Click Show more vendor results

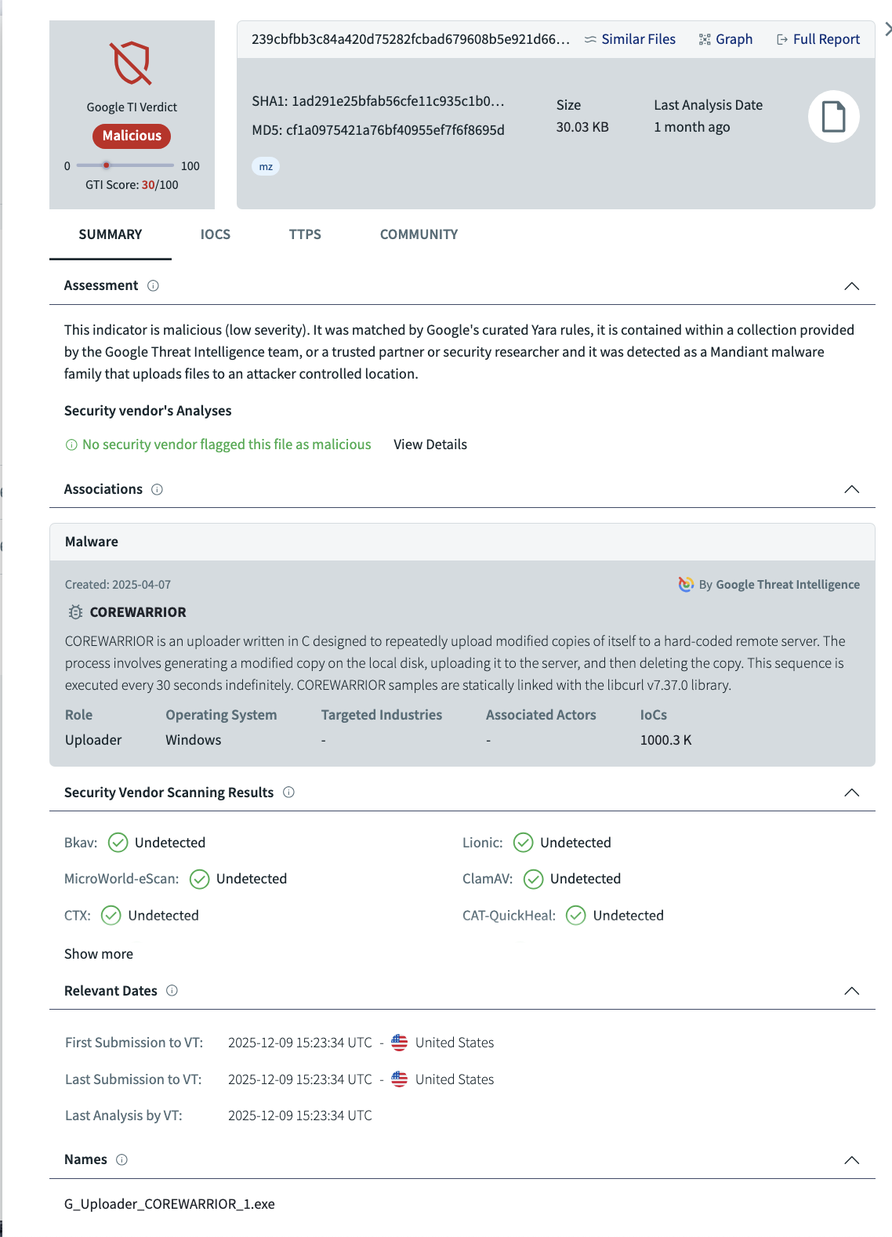(99, 954)
